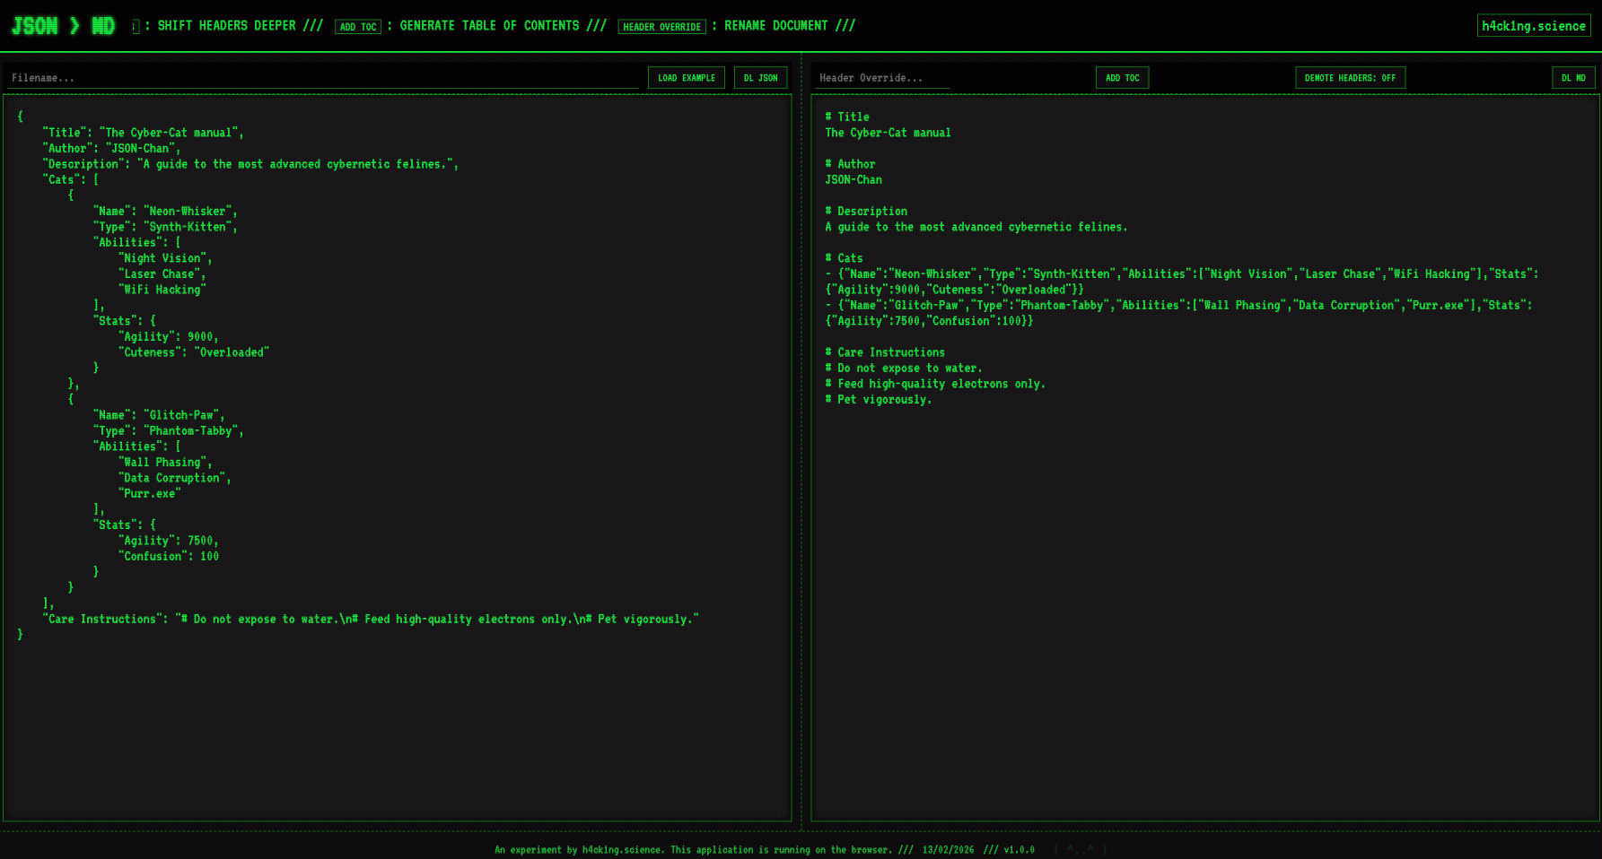
Task: Open the h4ck1ng.science link button
Action: pos(1534,26)
